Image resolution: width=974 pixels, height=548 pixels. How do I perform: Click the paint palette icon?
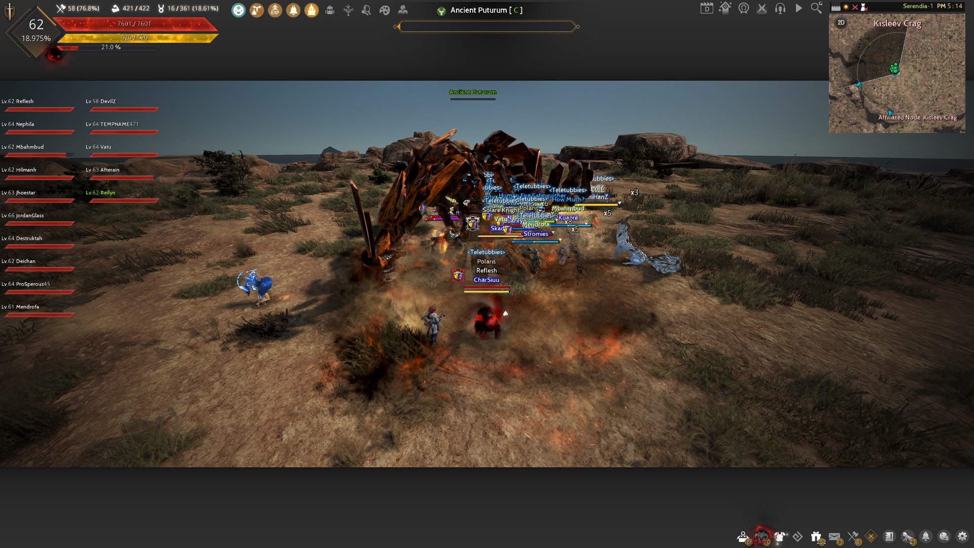385,10
